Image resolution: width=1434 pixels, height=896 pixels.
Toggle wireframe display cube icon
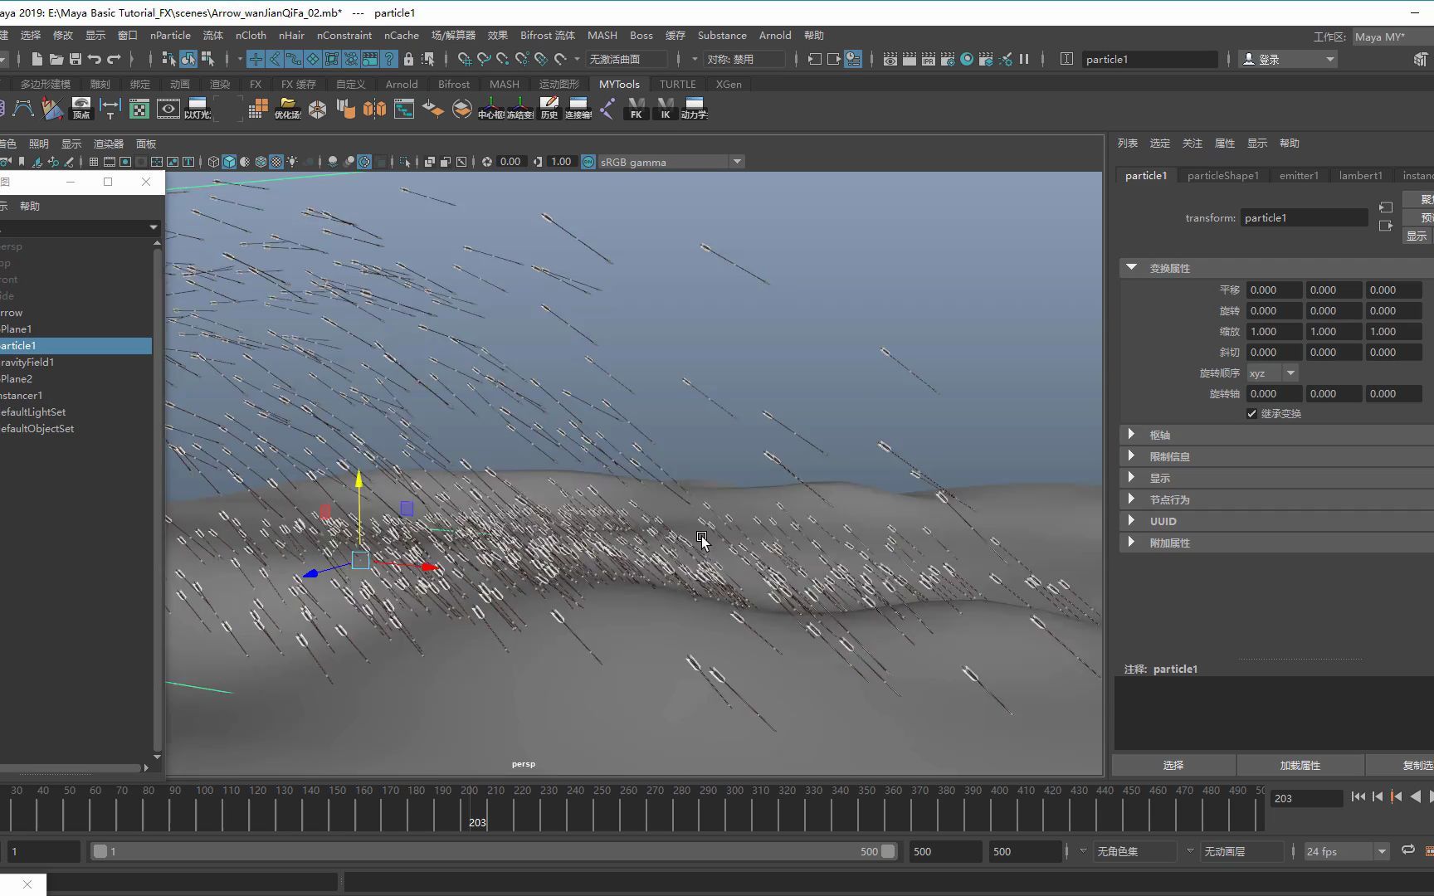[213, 162]
